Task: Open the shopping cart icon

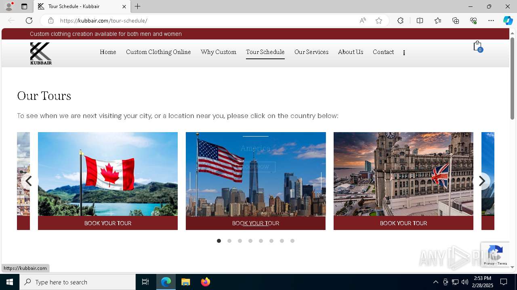Action: tap(477, 46)
